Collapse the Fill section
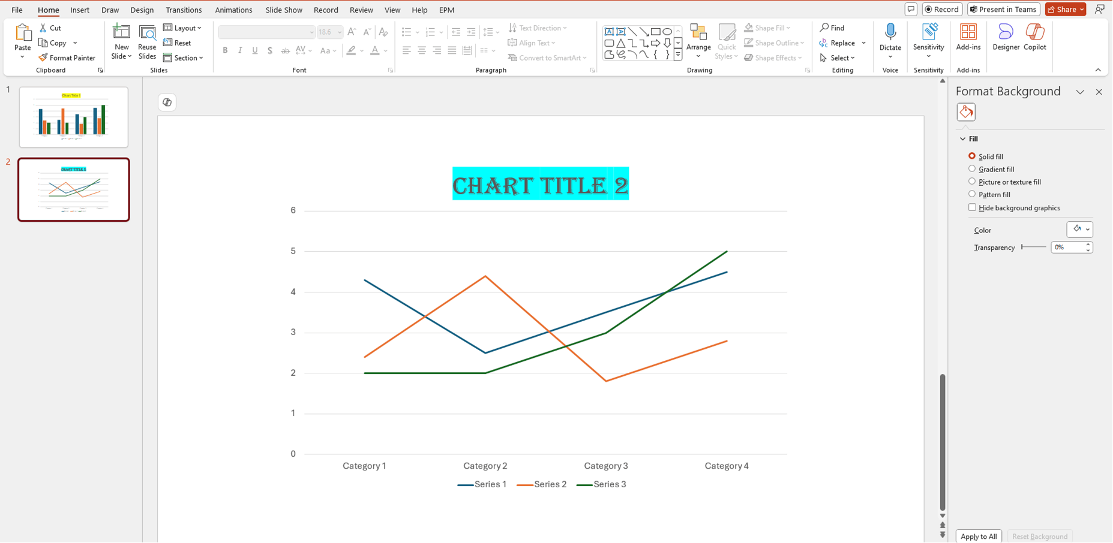This screenshot has height=543, width=1113. click(x=963, y=139)
